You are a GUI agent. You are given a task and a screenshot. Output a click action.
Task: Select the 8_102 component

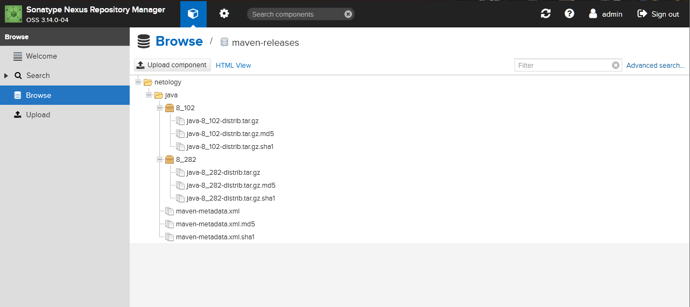[x=185, y=108]
